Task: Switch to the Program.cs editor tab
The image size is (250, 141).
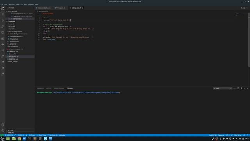Action: click(x=61, y=8)
